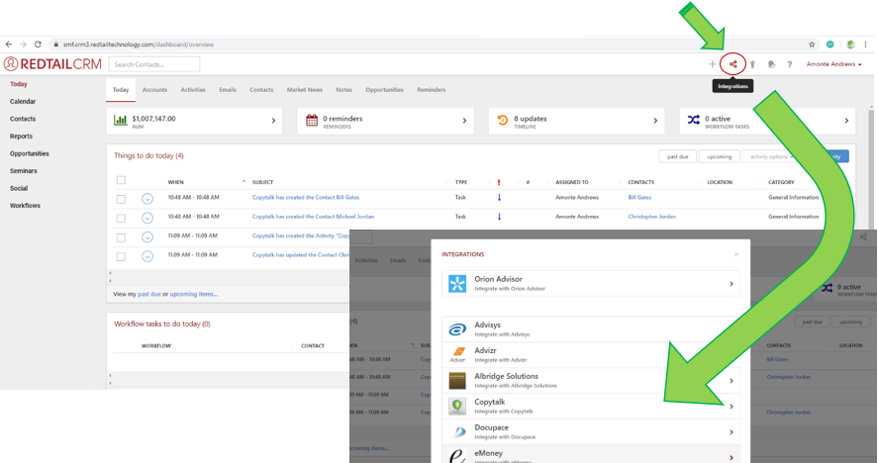
Task: Click the green AUM bar chart icon
Action: [x=121, y=120]
